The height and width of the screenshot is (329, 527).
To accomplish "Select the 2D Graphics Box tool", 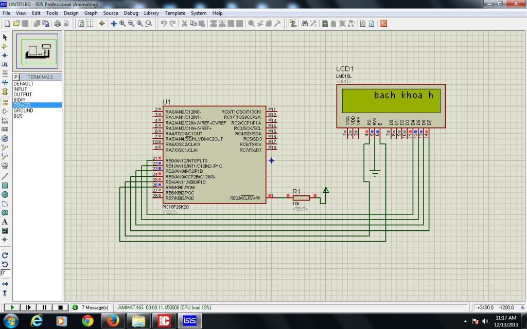I will pyautogui.click(x=5, y=185).
